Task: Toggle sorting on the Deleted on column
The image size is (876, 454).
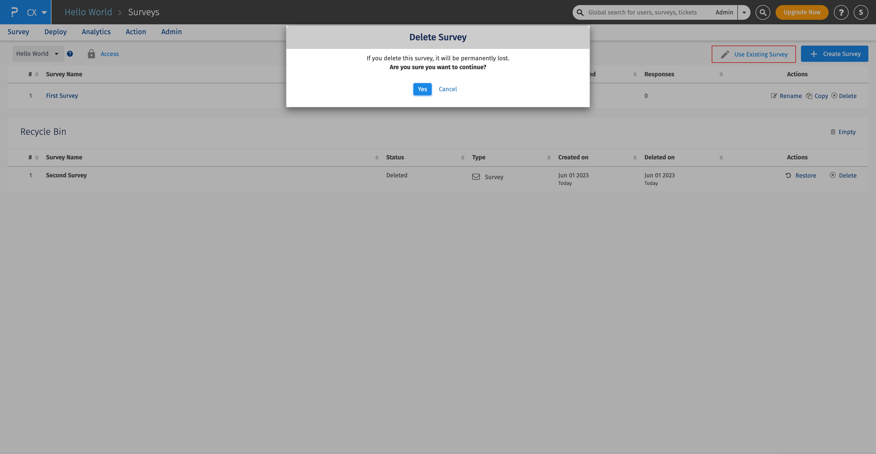Action: (x=721, y=157)
